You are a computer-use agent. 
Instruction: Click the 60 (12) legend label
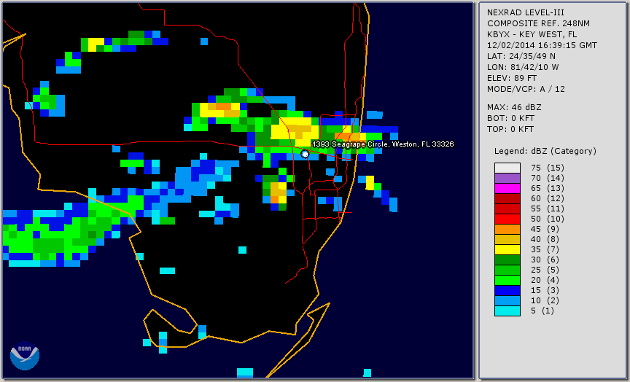pos(547,198)
